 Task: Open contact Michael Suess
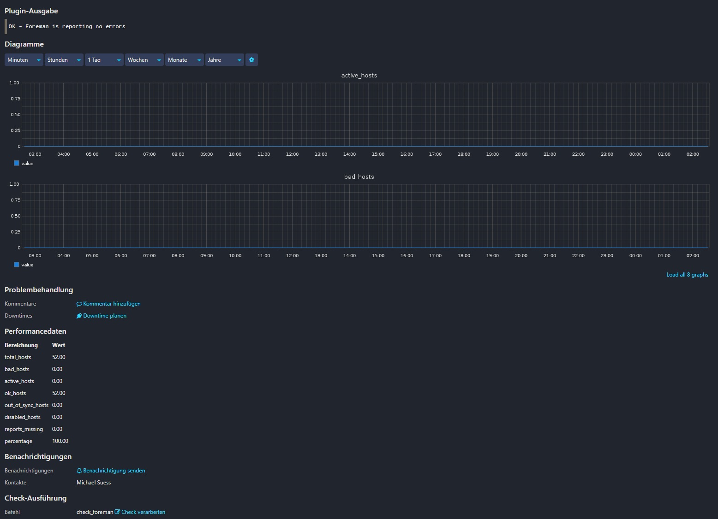pos(94,483)
